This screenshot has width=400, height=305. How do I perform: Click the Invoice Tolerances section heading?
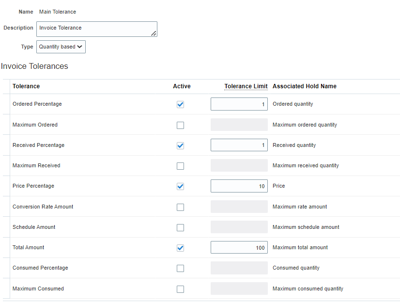tap(34, 66)
